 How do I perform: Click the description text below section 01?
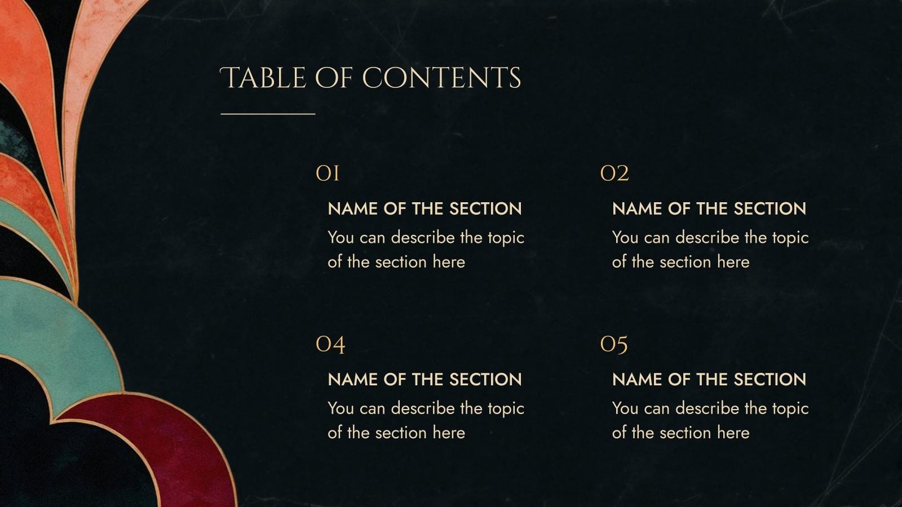pos(426,249)
